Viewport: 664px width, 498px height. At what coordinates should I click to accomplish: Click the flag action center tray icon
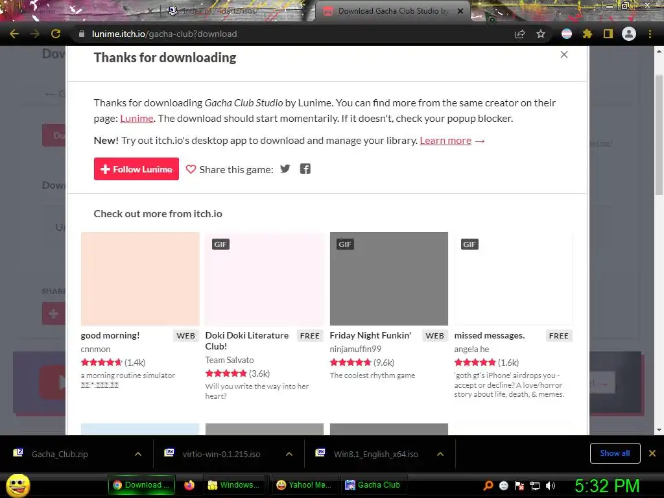click(519, 485)
